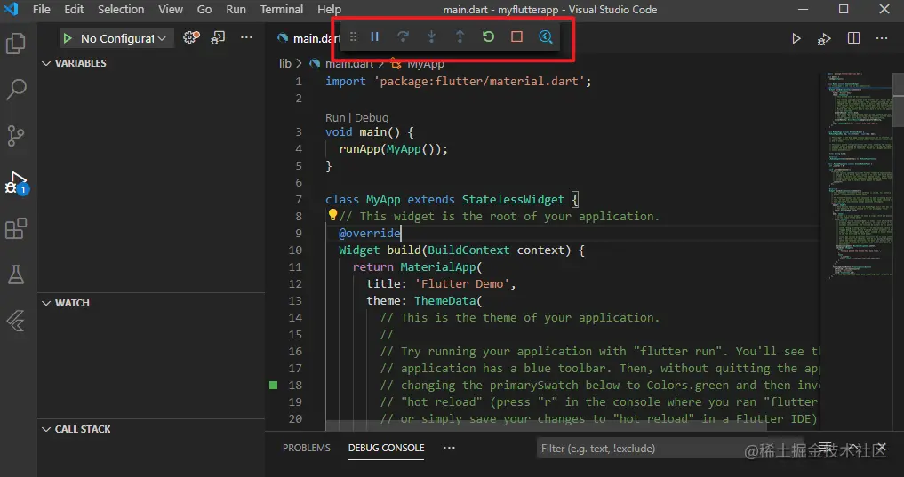This screenshot has width=904, height=477.
Task: Start debugging with the green play arrow
Action: (68, 38)
